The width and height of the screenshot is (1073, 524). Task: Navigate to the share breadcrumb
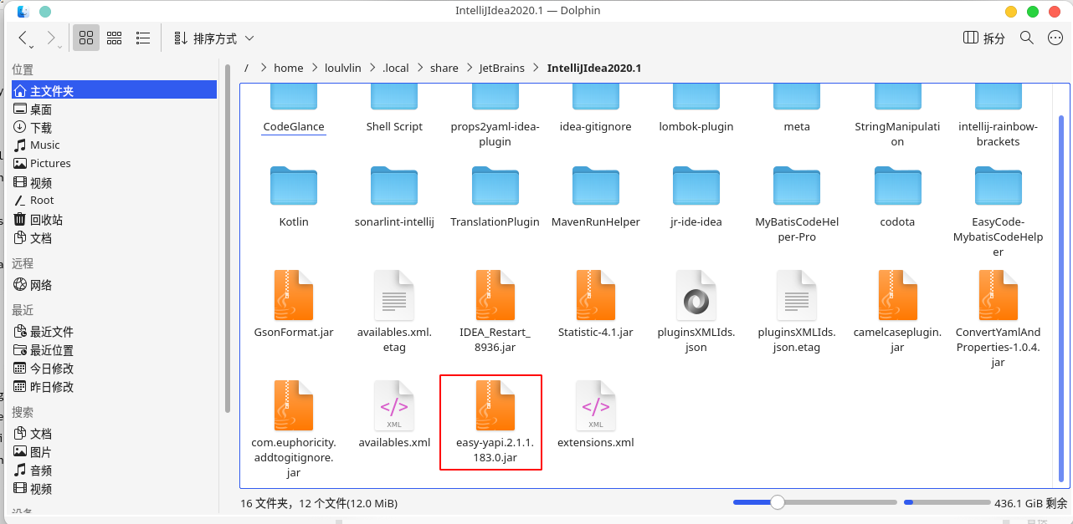click(x=444, y=68)
